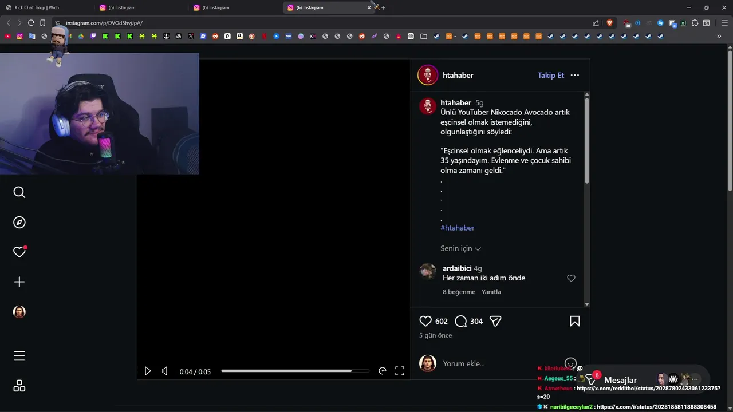Open the Explore compass icon
This screenshot has height=412, width=733.
(19, 222)
